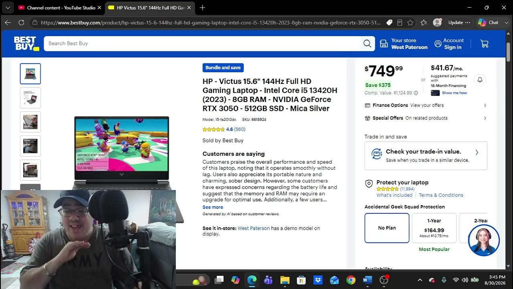Image resolution: width=513 pixels, height=289 pixels.
Task: Open the Favorites list icon
Action: pos(424,22)
